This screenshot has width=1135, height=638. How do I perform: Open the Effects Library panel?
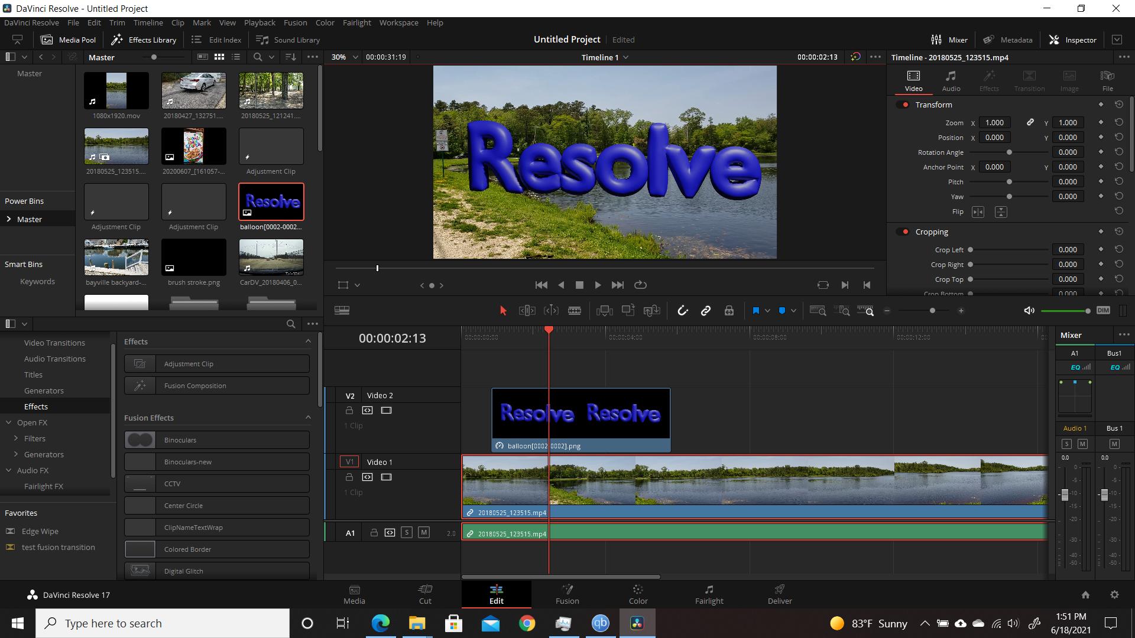tap(144, 40)
